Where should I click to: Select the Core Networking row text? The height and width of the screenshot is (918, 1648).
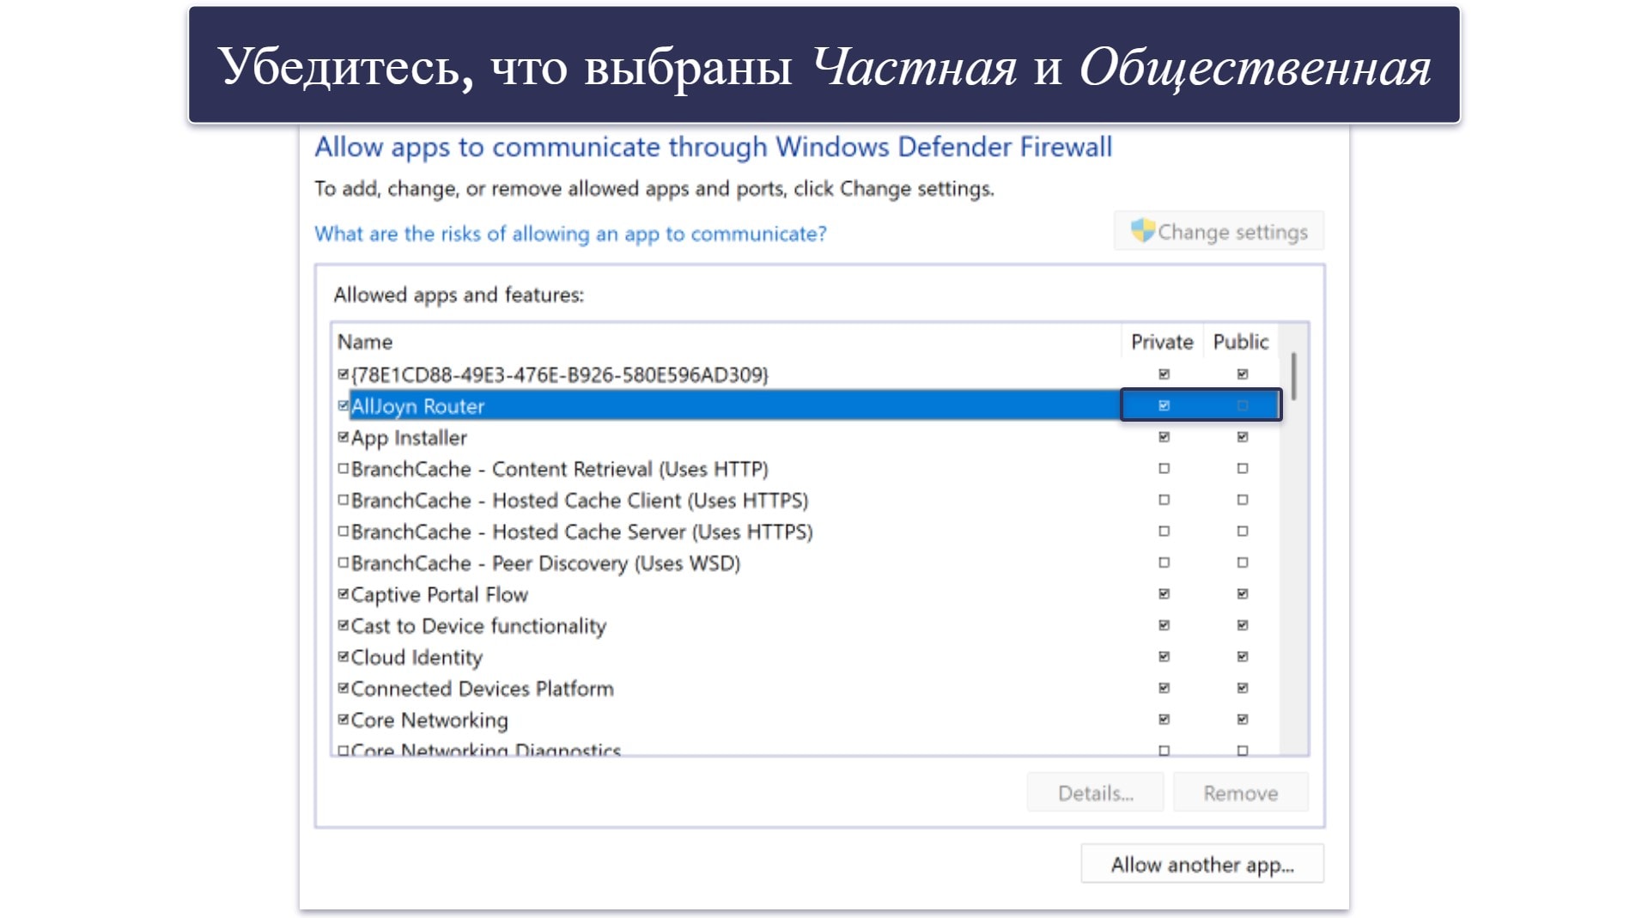(x=429, y=720)
